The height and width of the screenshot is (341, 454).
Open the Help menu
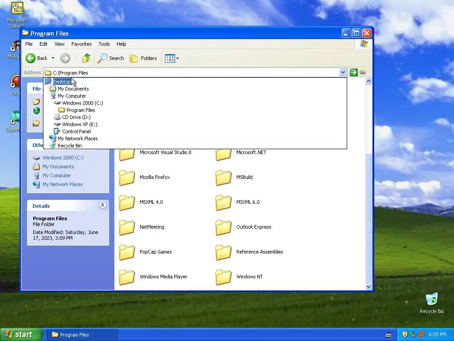121,44
